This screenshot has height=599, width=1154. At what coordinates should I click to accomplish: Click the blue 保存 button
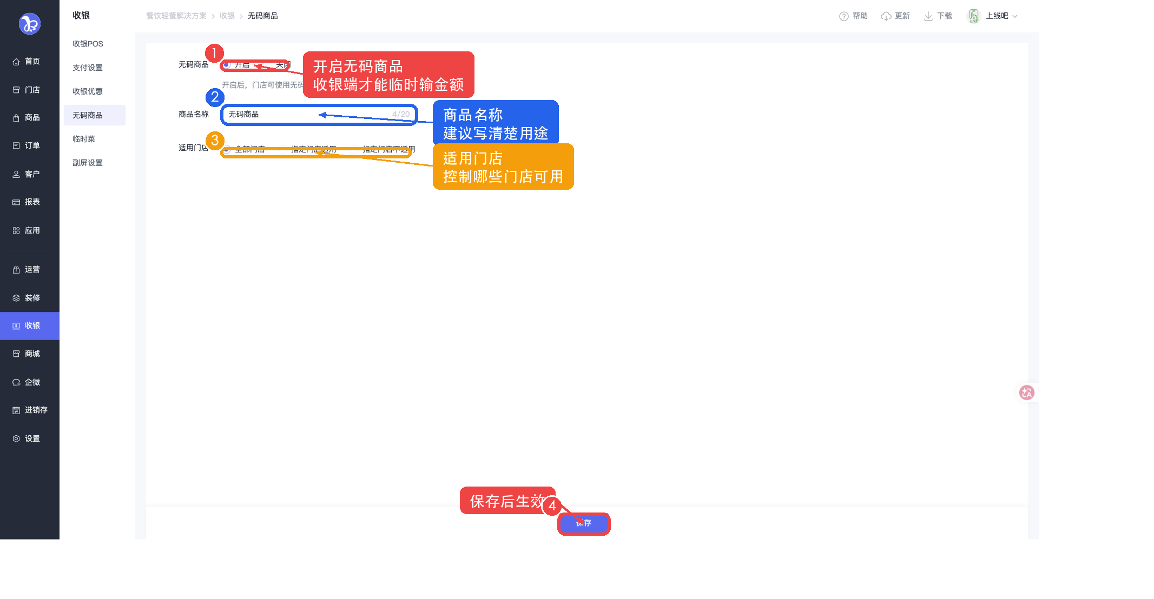(584, 523)
